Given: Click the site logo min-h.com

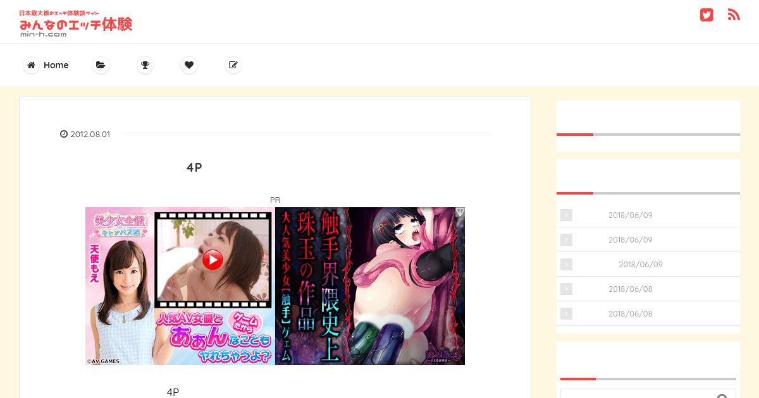Looking at the screenshot, I should (76, 23).
